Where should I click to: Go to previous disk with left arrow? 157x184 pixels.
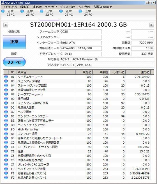pos(6,25)
